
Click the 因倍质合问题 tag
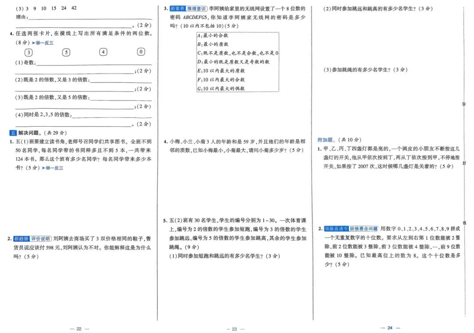coord(364,229)
